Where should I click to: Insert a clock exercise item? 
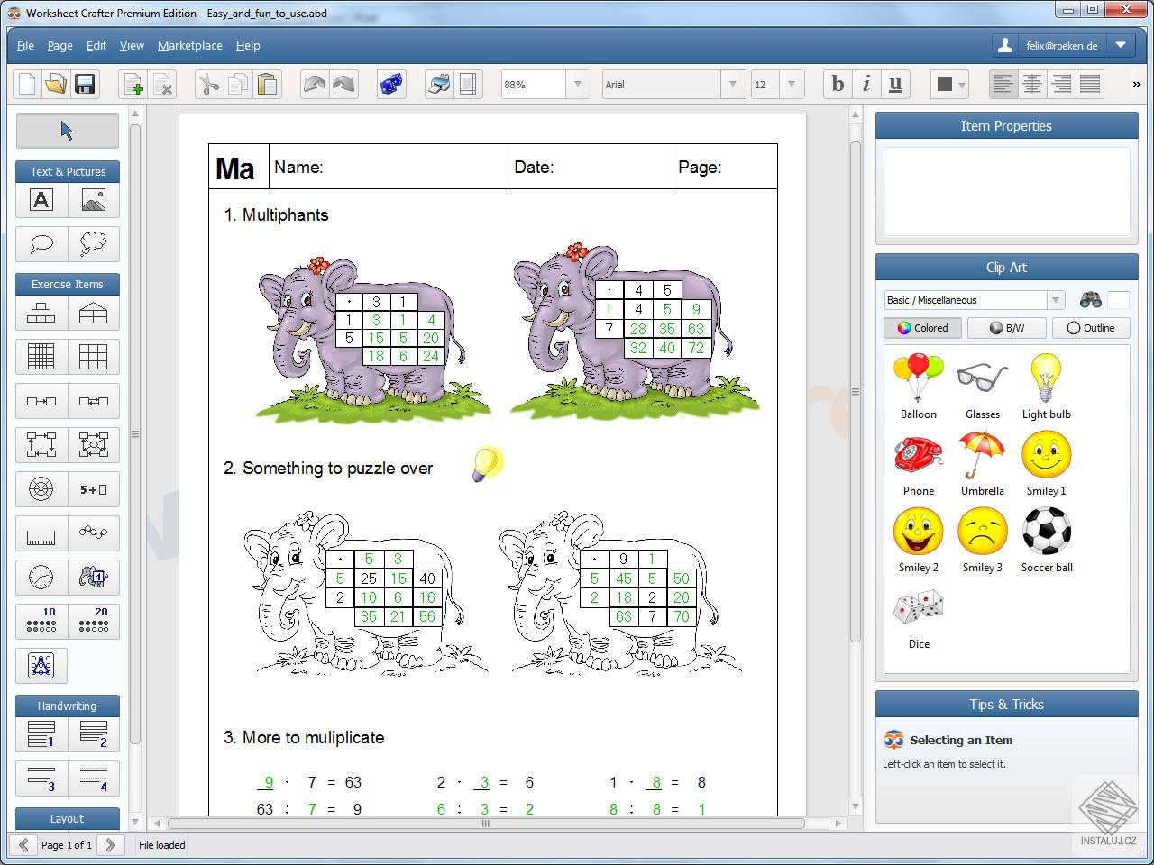tap(41, 578)
